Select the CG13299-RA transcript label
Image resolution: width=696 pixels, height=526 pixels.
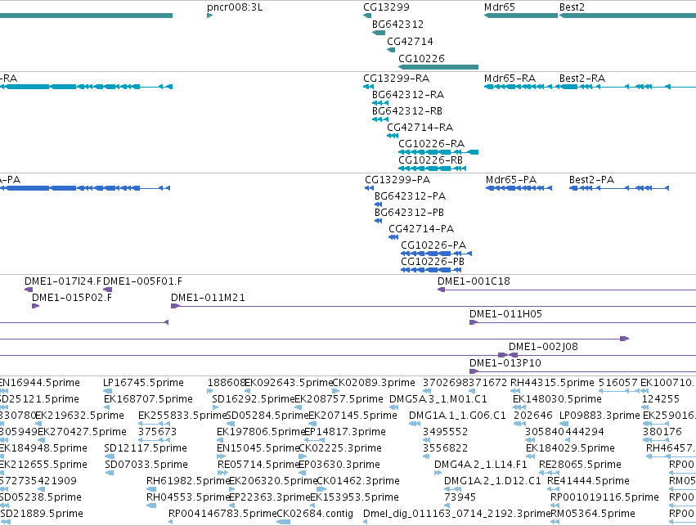[x=397, y=79]
